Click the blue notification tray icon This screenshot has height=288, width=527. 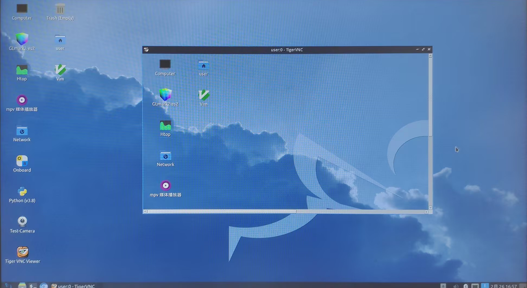pyautogui.click(x=485, y=286)
